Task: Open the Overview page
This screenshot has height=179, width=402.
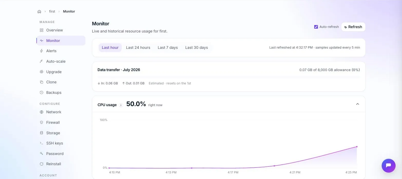Action: [61, 30]
